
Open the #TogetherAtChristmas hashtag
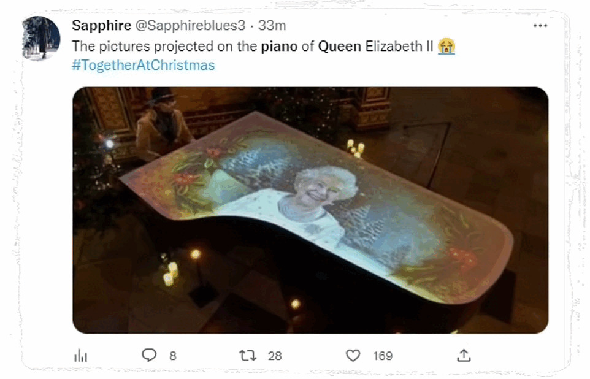pos(144,65)
